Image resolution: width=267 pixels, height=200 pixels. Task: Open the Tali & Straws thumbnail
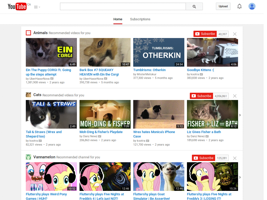pos(51,114)
